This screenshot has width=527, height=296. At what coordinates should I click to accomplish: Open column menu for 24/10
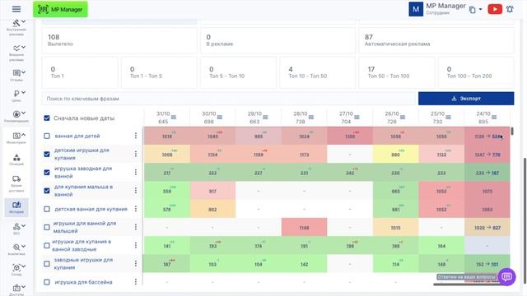[494, 117]
